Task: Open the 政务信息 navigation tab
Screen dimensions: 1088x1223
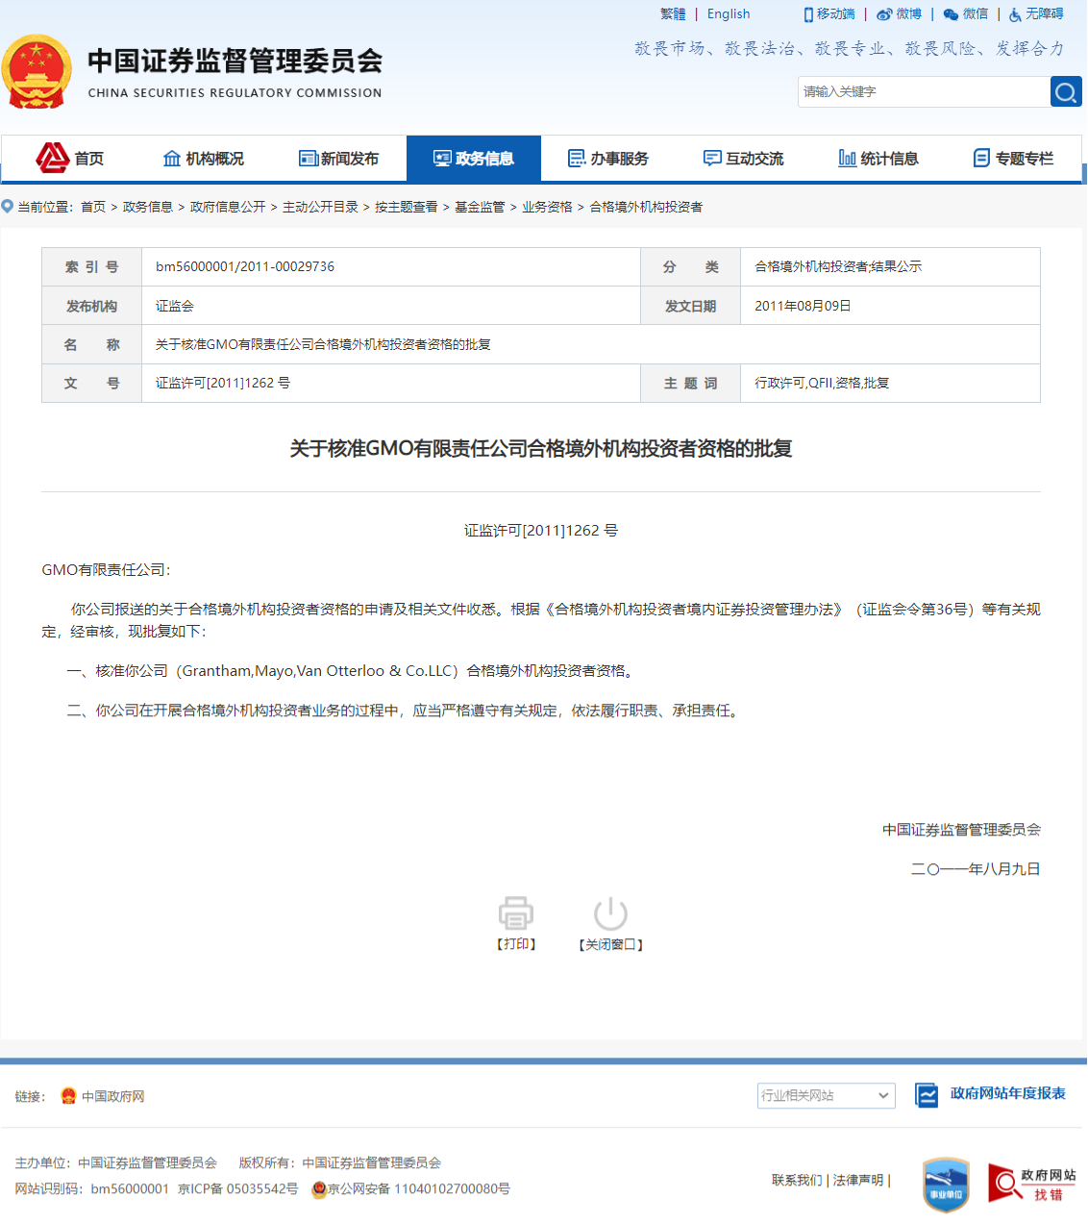Action: coord(474,159)
